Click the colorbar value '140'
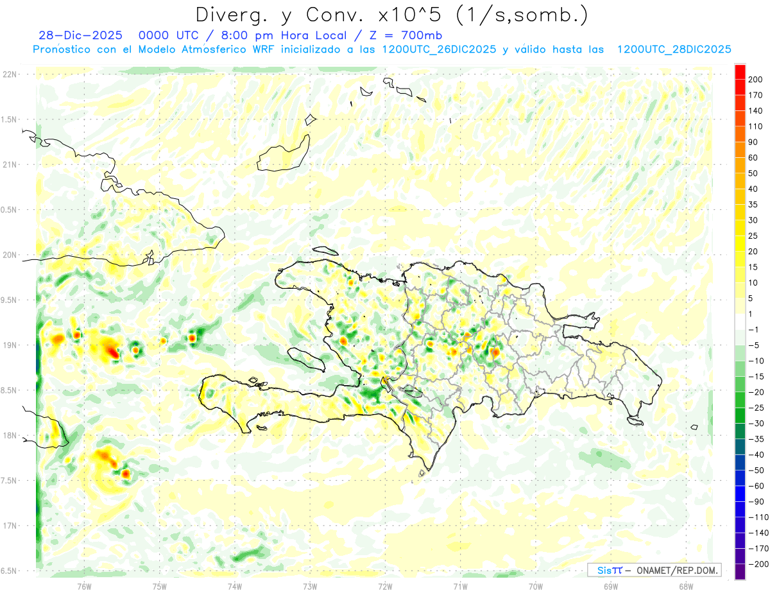 pos(756,111)
